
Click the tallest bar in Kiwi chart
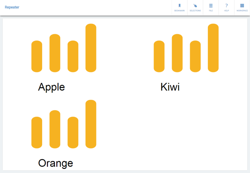tap(213, 48)
